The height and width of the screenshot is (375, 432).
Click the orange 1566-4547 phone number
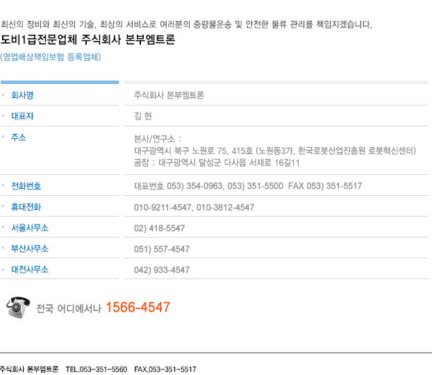point(138,307)
